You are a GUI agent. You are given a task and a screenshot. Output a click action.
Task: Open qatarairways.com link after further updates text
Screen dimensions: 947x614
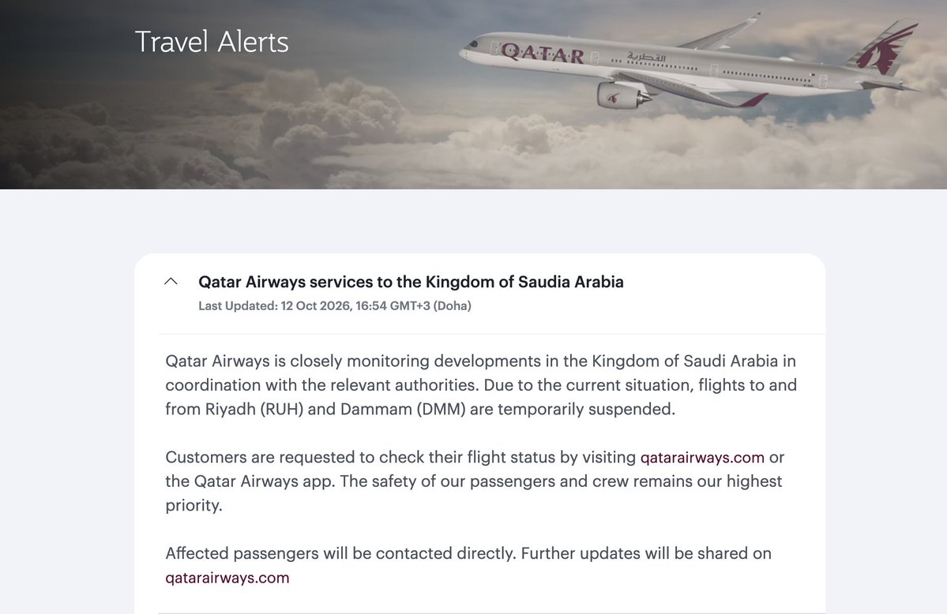click(227, 578)
